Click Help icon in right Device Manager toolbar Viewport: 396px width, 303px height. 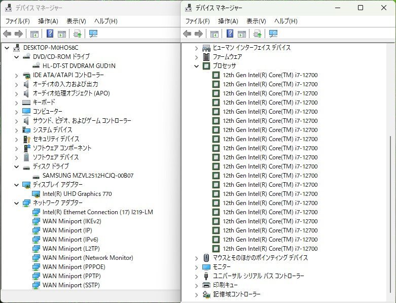click(230, 33)
